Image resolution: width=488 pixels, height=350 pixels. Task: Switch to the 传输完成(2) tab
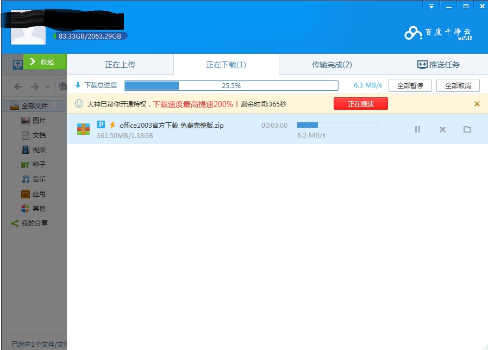point(333,64)
